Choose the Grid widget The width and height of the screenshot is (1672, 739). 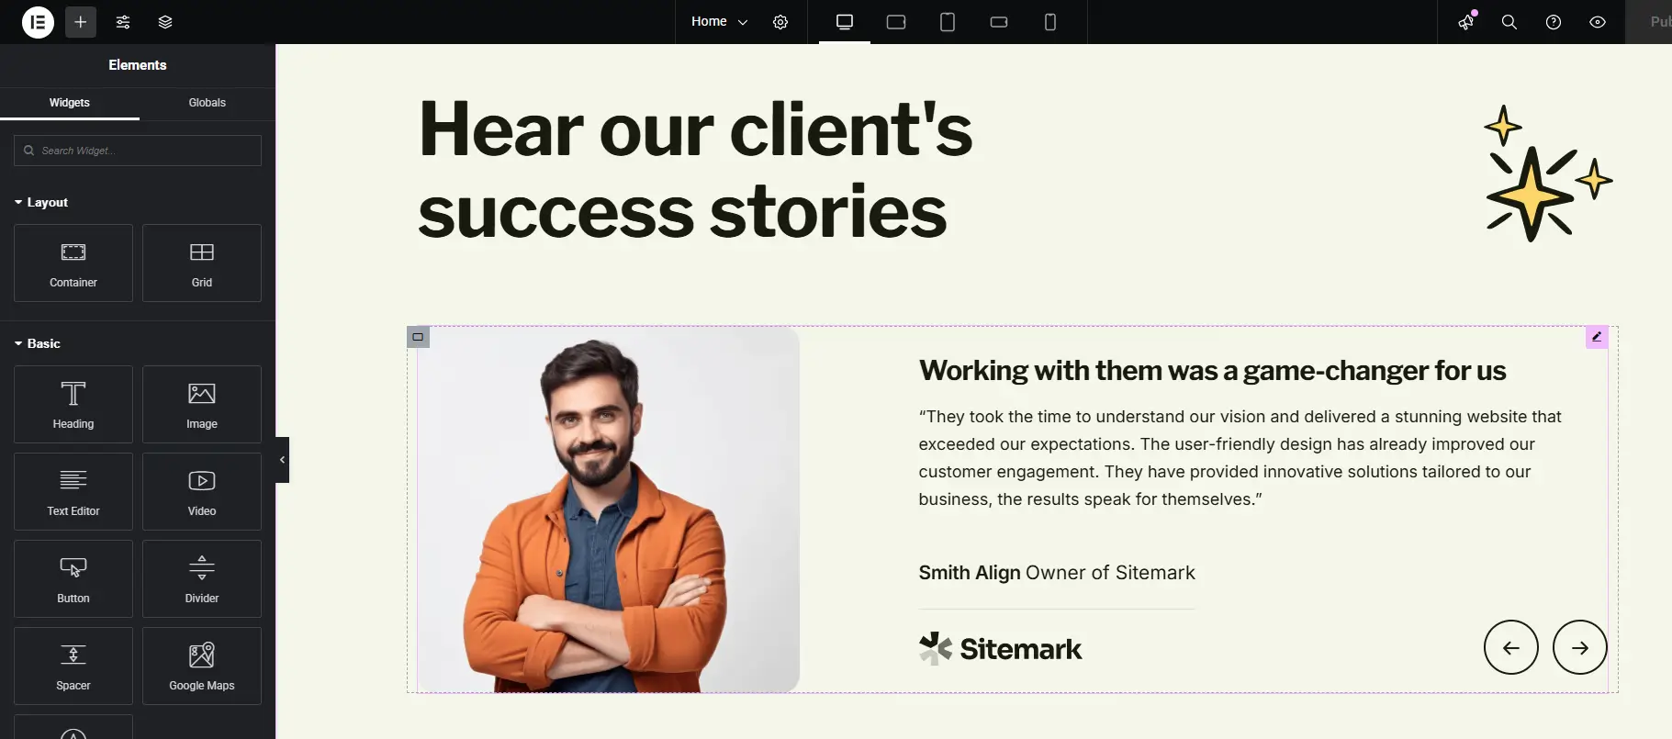click(x=202, y=263)
